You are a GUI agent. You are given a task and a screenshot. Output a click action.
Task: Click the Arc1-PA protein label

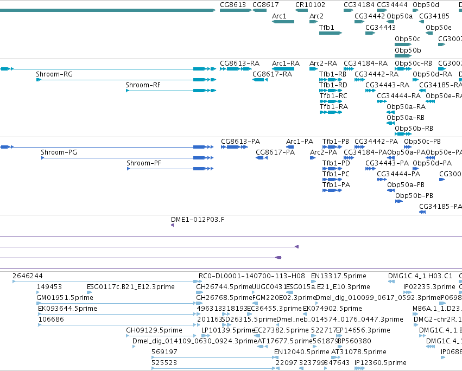(x=300, y=142)
